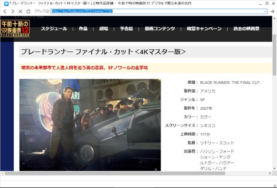Click the horizontal scrollbar left arrow
The width and height of the screenshot is (277, 188).
(x=2, y=173)
